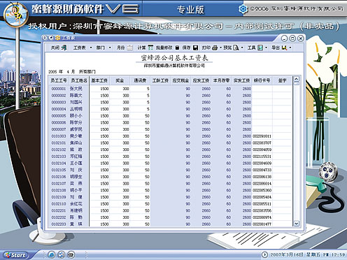Select employee ID cell 0000004
Viewport: 347px width, 260px height.
(59, 109)
